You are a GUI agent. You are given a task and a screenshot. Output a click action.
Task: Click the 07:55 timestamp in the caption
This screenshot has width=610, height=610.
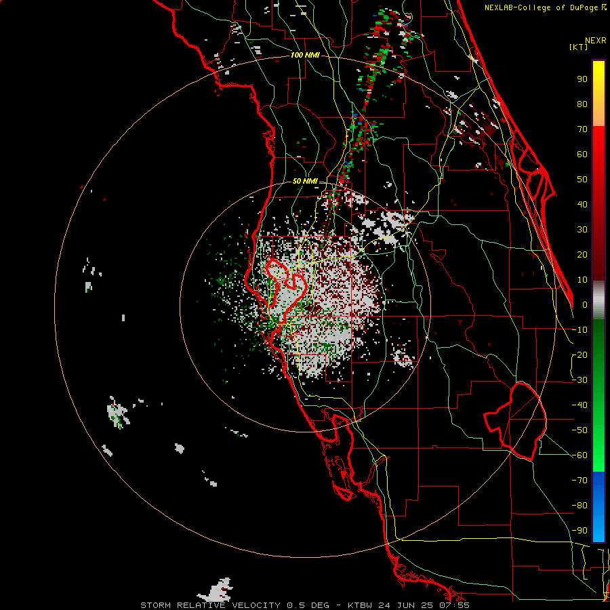(453, 605)
